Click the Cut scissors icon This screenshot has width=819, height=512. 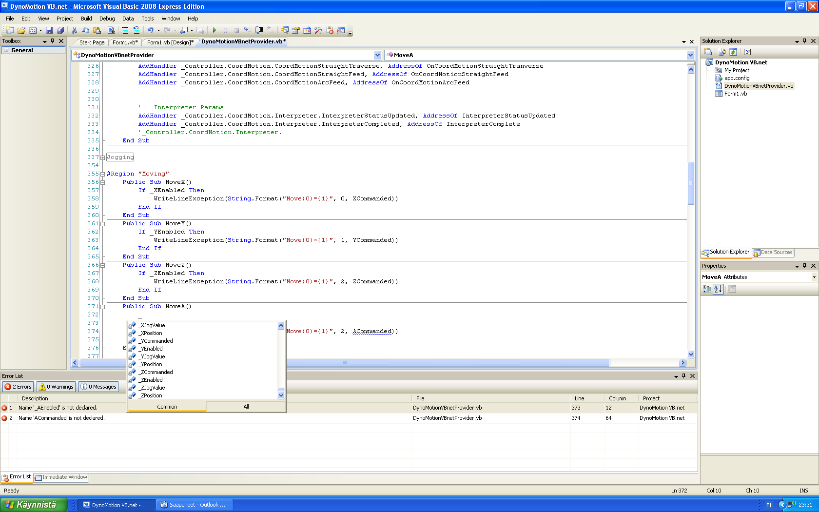75,30
